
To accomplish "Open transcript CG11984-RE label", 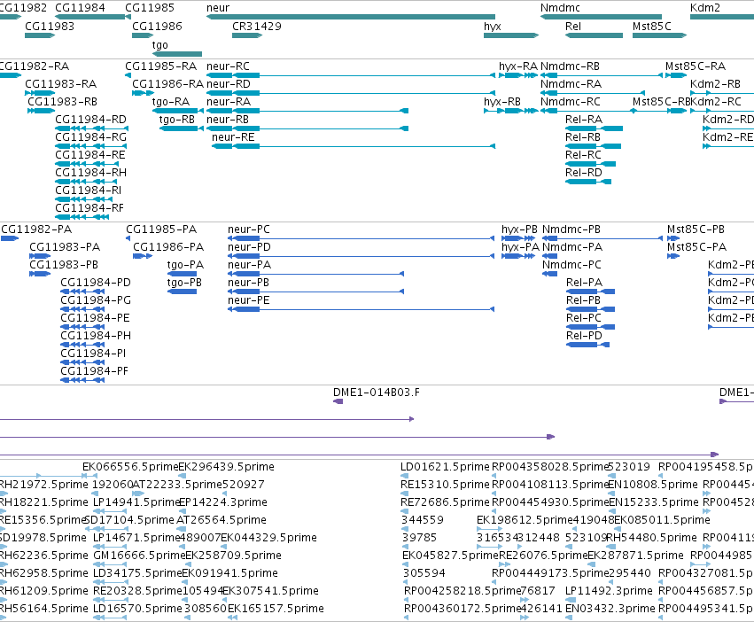I will click(90, 155).
